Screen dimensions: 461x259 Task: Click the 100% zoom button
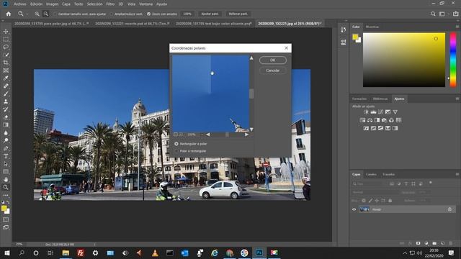(187, 14)
